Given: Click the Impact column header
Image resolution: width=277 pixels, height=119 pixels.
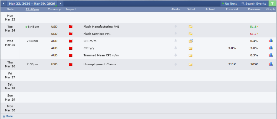Looking at the screenshot, I should tap(71, 9).
